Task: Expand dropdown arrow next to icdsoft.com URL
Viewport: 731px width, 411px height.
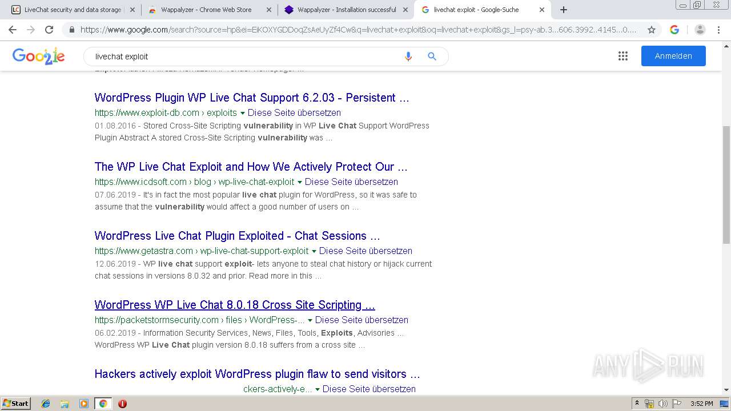Action: click(x=299, y=182)
